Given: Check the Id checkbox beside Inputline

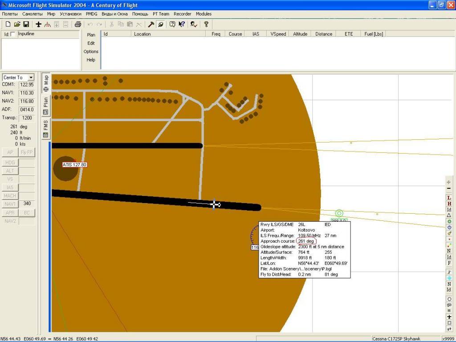Looking at the screenshot, I should (x=12, y=34).
